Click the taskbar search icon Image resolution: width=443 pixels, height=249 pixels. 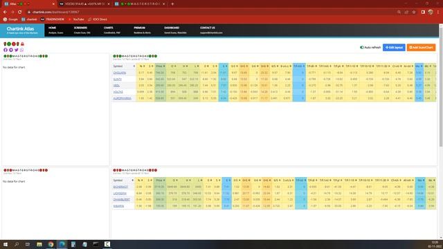click(17, 244)
